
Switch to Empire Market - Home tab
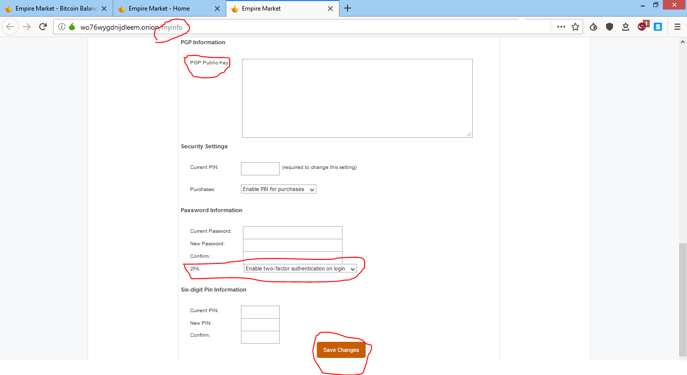point(169,9)
